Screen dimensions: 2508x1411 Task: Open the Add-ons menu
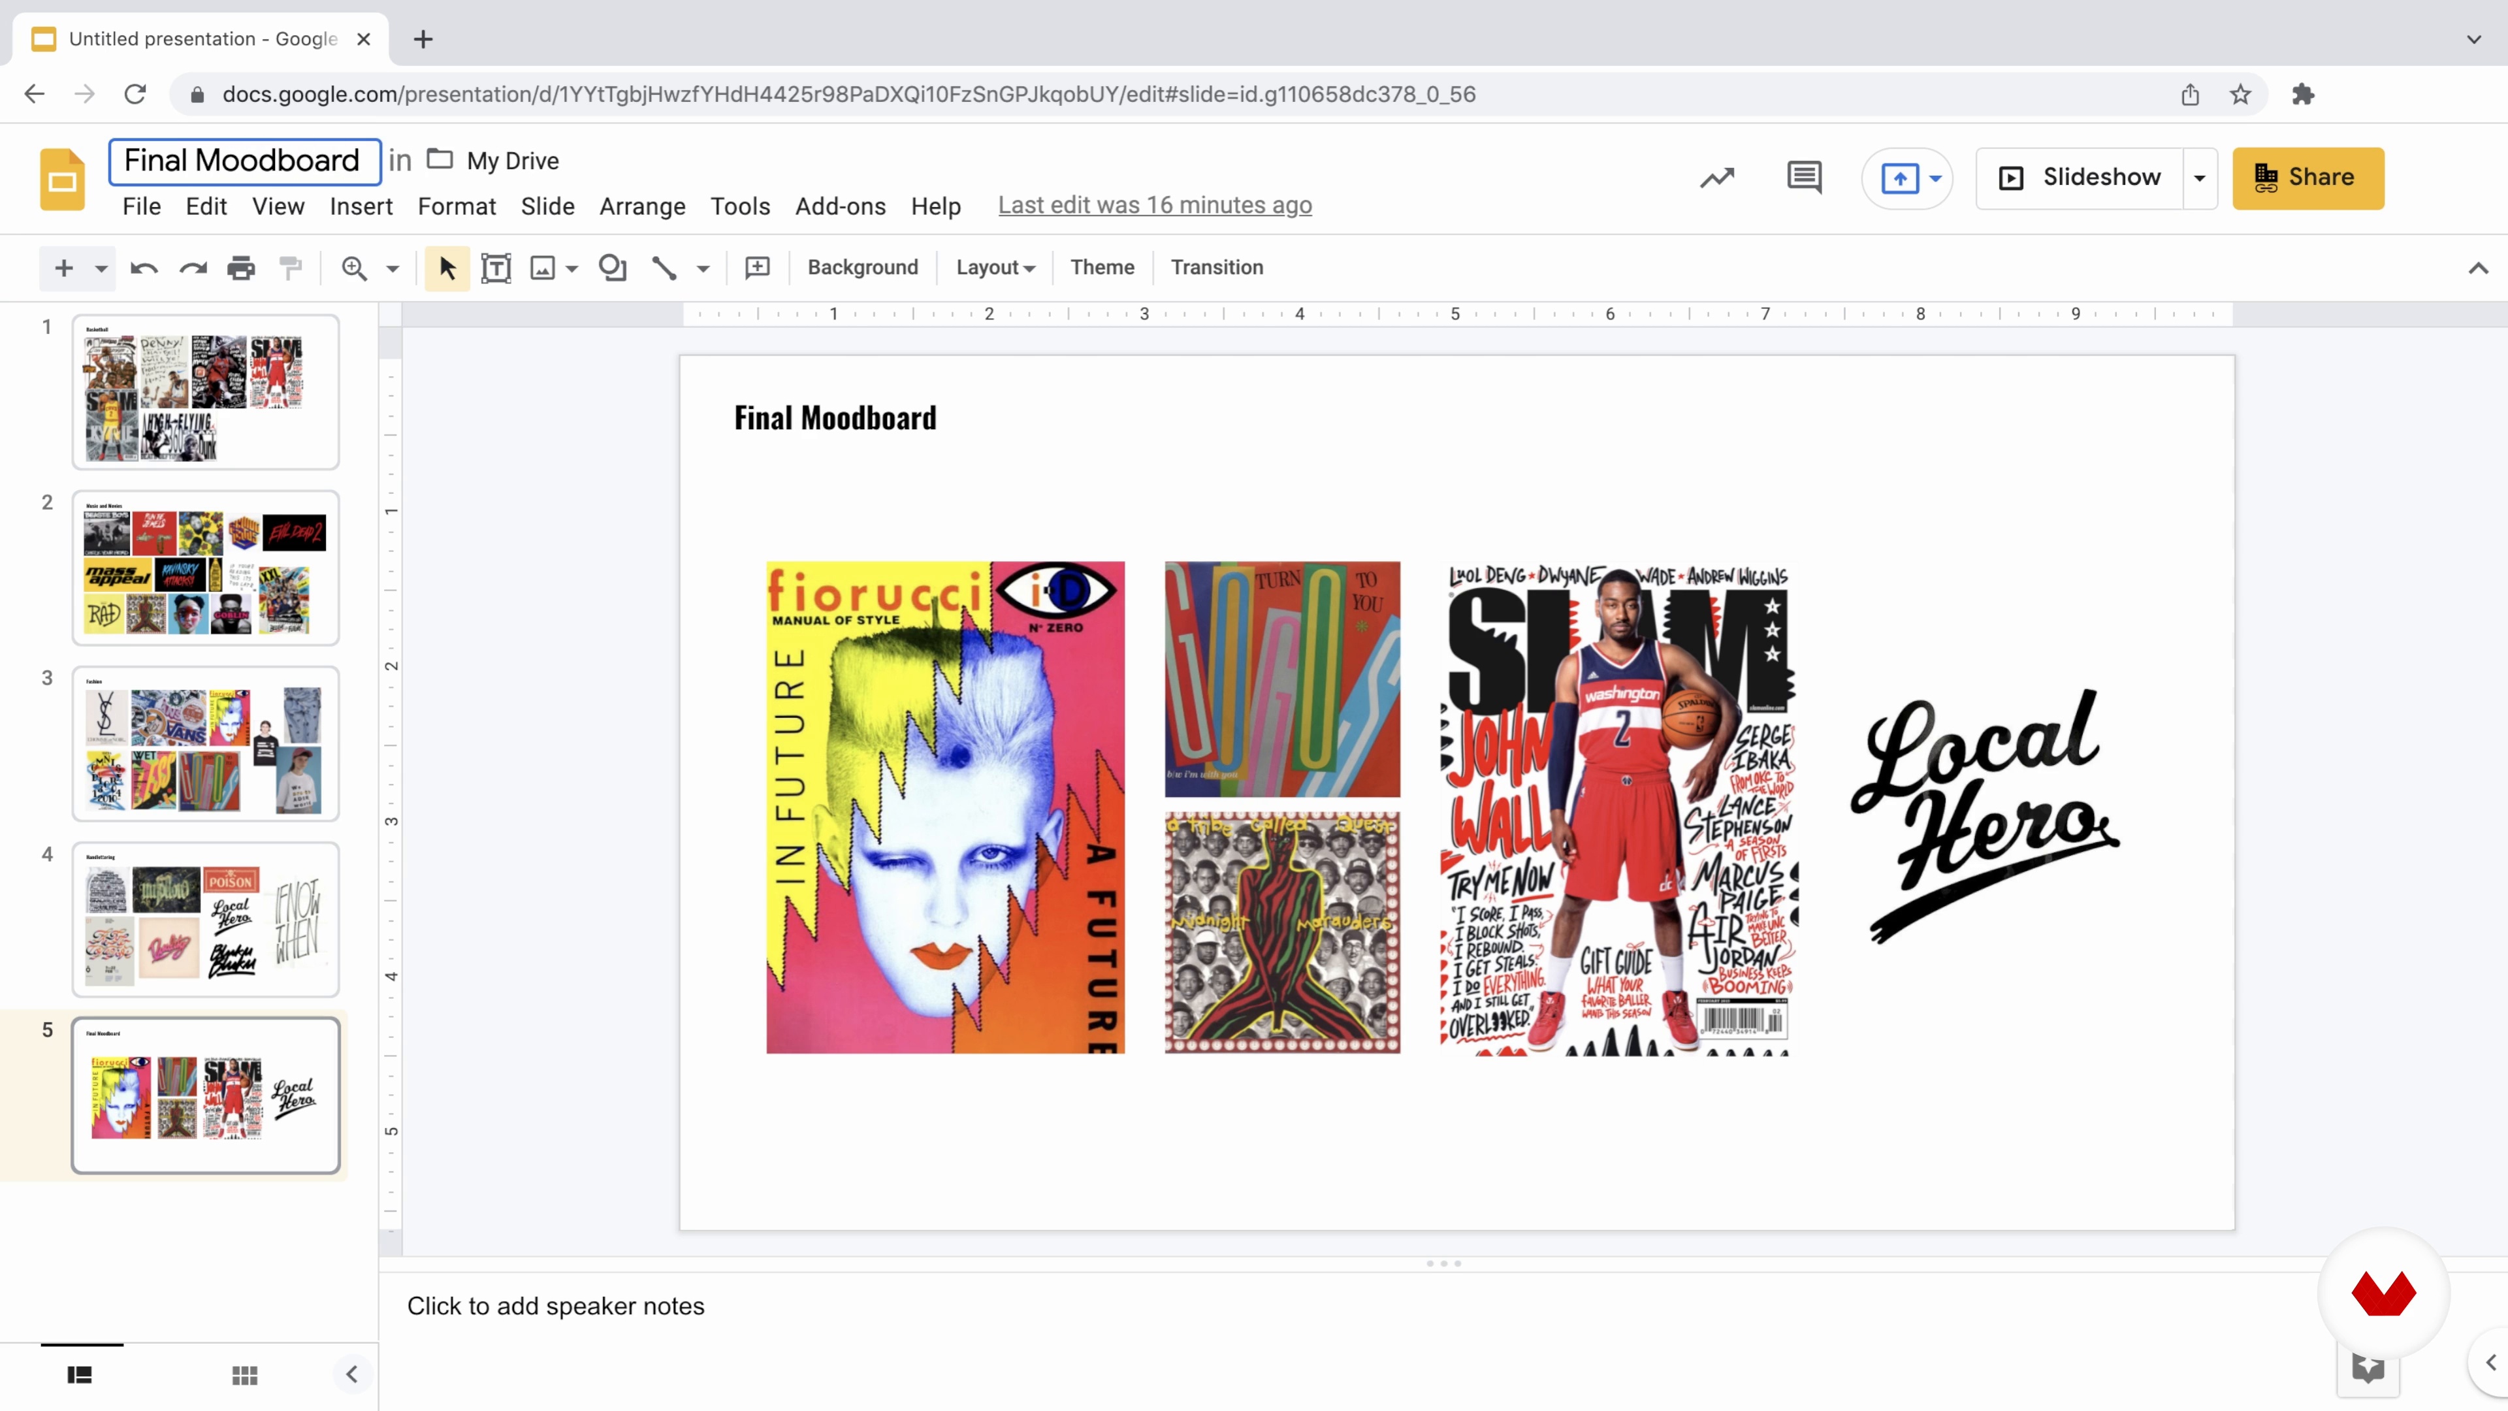pos(840,206)
